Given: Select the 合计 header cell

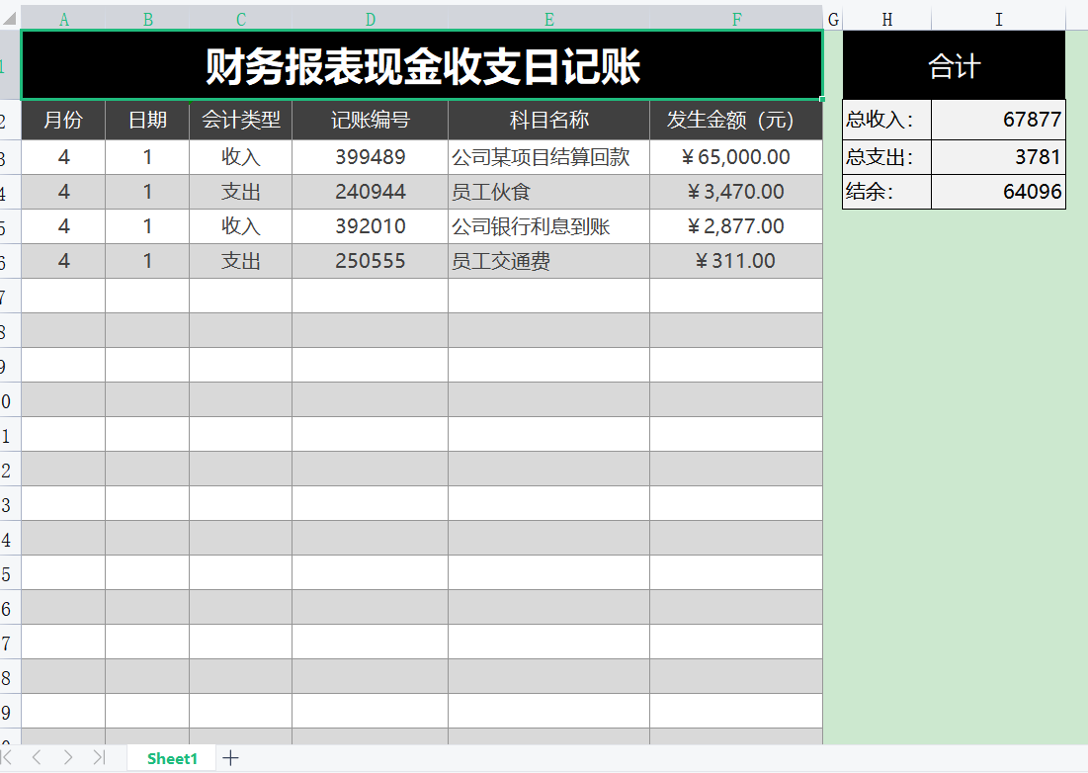Looking at the screenshot, I should click(954, 63).
